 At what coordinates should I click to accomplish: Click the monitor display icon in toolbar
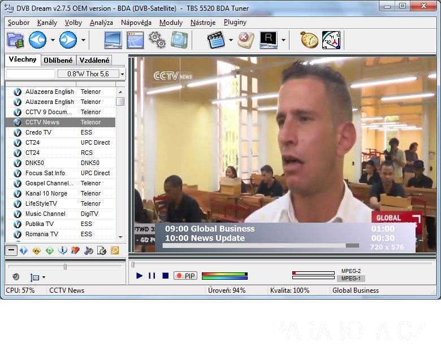(113, 40)
